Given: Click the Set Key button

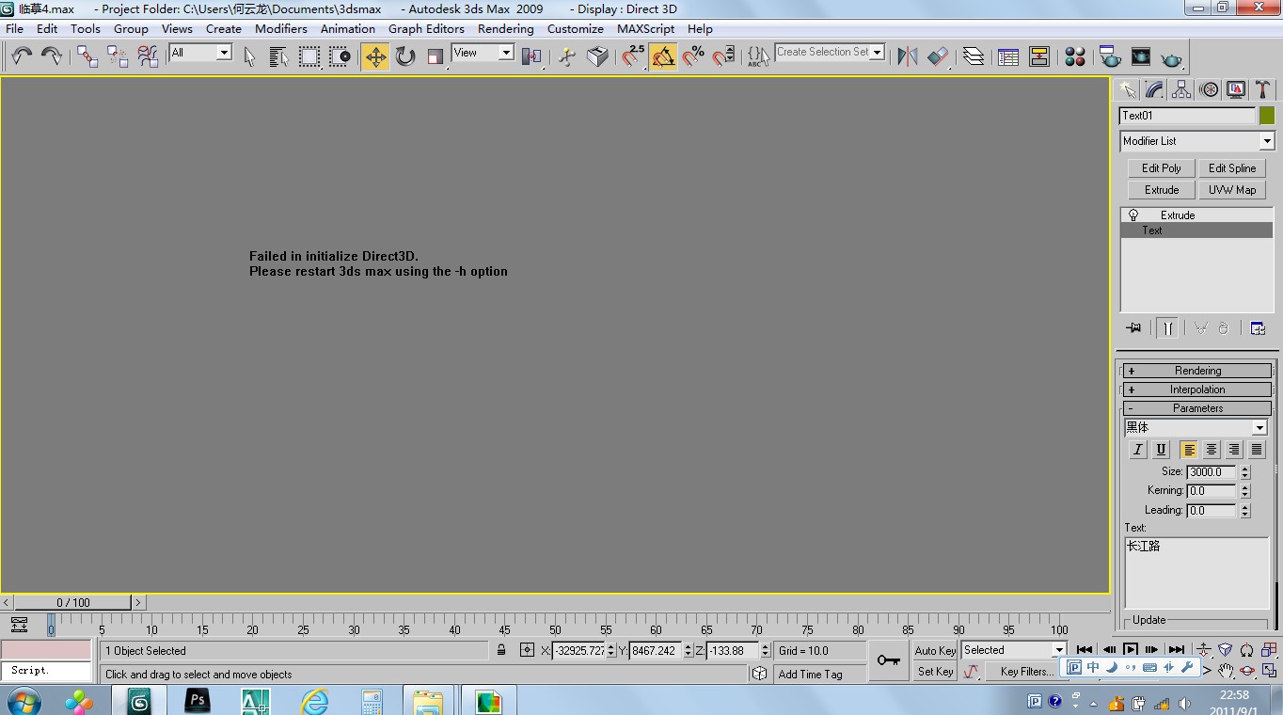Looking at the screenshot, I should click(x=935, y=672).
